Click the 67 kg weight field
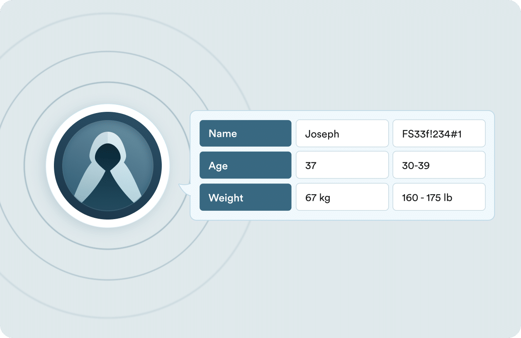 (342, 197)
